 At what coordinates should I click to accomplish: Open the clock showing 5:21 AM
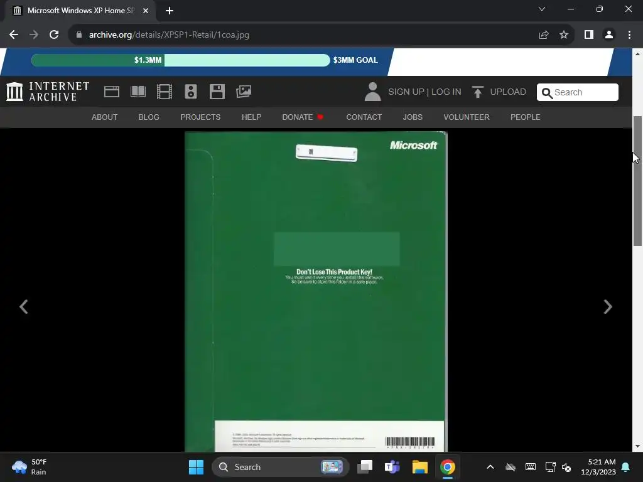[598, 467]
